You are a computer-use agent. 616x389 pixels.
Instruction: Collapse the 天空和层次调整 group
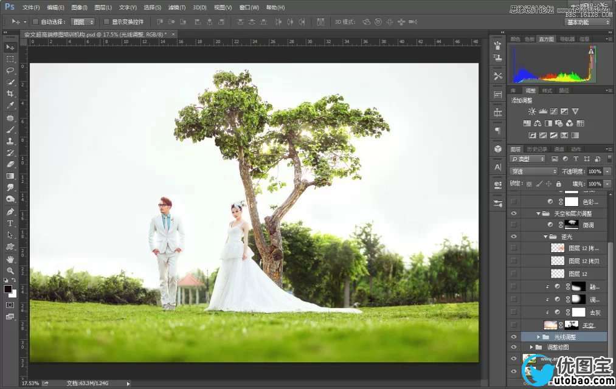[x=538, y=213]
